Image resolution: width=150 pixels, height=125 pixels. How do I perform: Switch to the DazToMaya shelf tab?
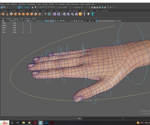point(105,11)
